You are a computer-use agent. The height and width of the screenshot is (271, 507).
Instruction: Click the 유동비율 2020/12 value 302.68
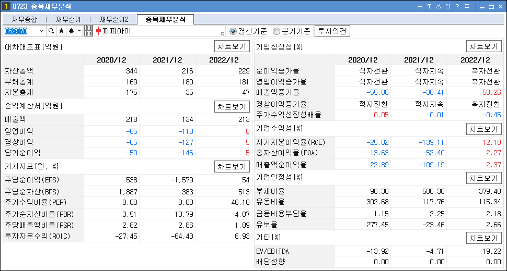click(x=377, y=202)
